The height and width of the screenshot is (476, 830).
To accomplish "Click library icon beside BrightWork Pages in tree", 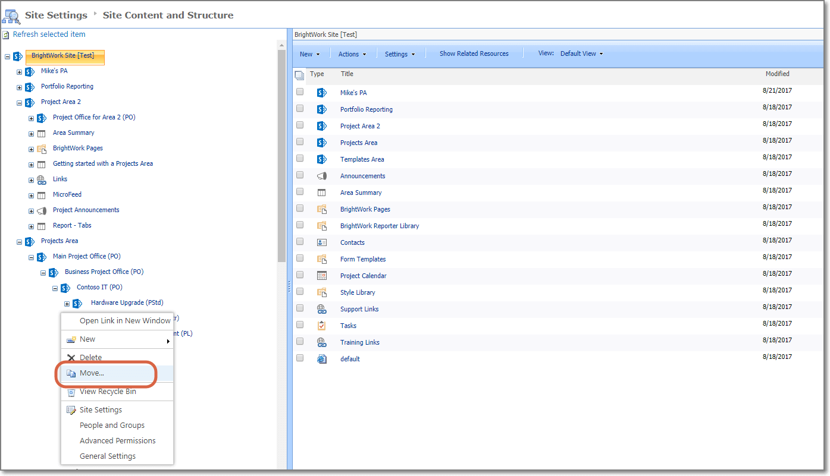I will pyautogui.click(x=42, y=149).
